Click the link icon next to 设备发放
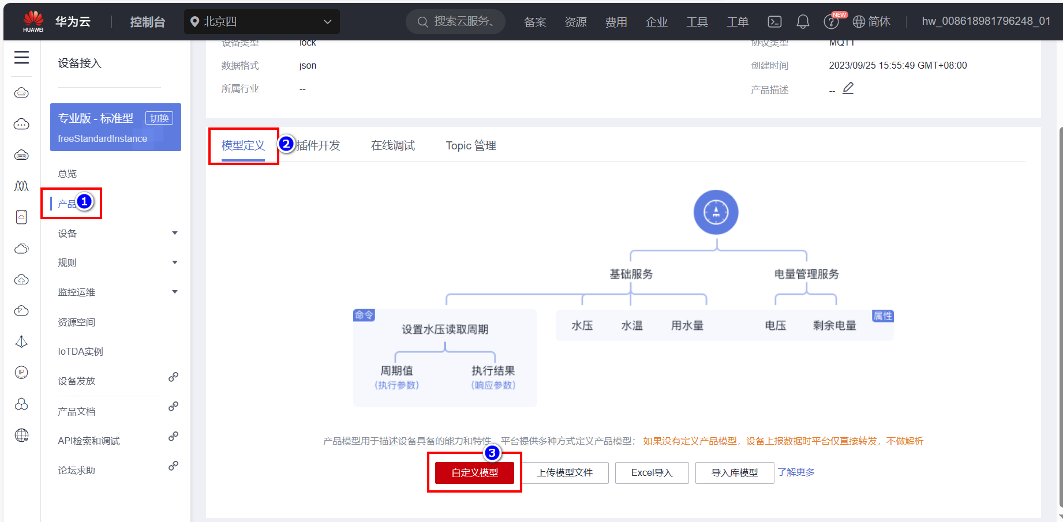 click(173, 377)
